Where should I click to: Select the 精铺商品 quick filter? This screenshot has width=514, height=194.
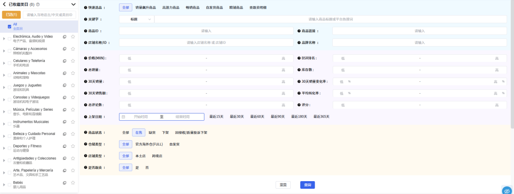click(237, 7)
